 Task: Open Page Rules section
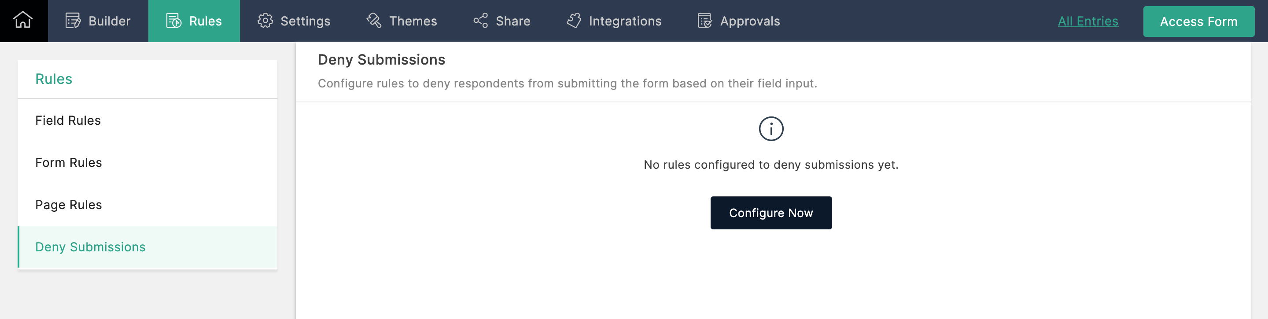point(68,205)
